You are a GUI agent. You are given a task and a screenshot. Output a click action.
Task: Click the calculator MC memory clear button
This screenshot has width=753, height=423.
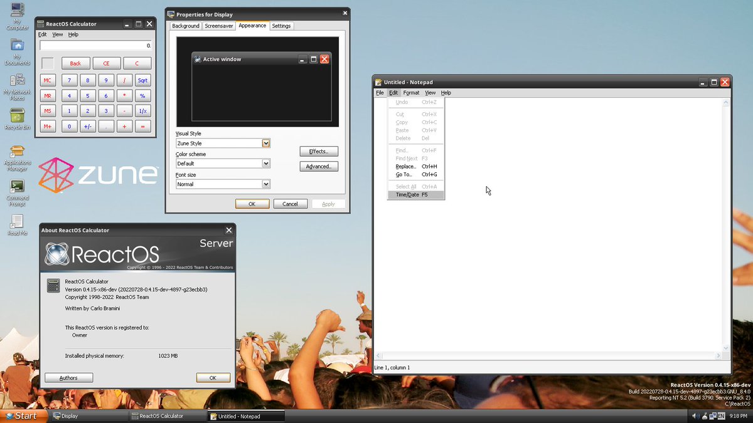(48, 80)
